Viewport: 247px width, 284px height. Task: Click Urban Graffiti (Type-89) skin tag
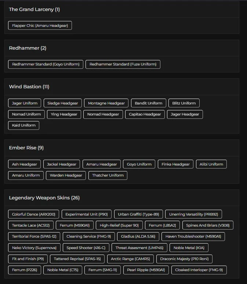138,214
